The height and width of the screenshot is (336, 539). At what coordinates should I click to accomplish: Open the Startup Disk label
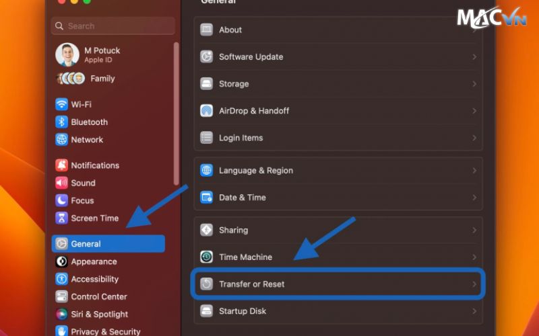click(x=243, y=311)
